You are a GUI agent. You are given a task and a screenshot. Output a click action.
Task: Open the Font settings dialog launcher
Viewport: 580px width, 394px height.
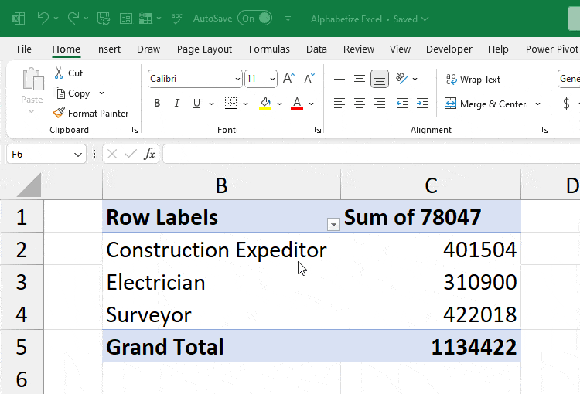click(x=317, y=130)
